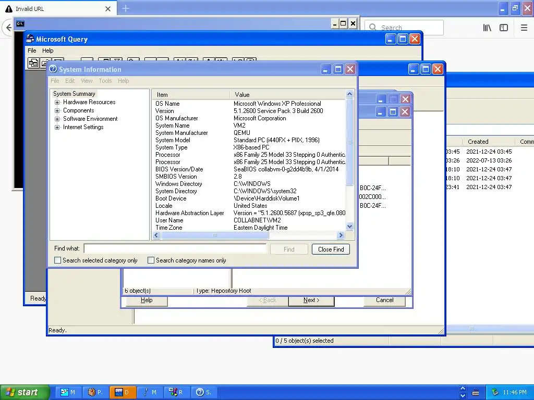The height and width of the screenshot is (400, 534).
Task: Click the first Microsoft Query toolbar icon
Action: click(x=33, y=63)
